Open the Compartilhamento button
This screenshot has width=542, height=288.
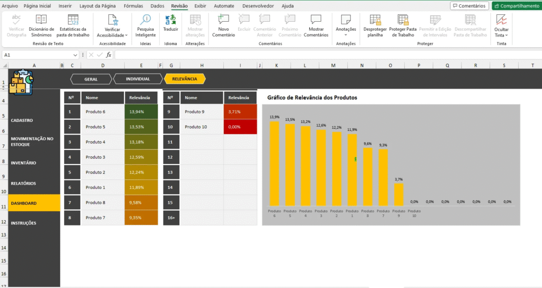pyautogui.click(x=516, y=6)
